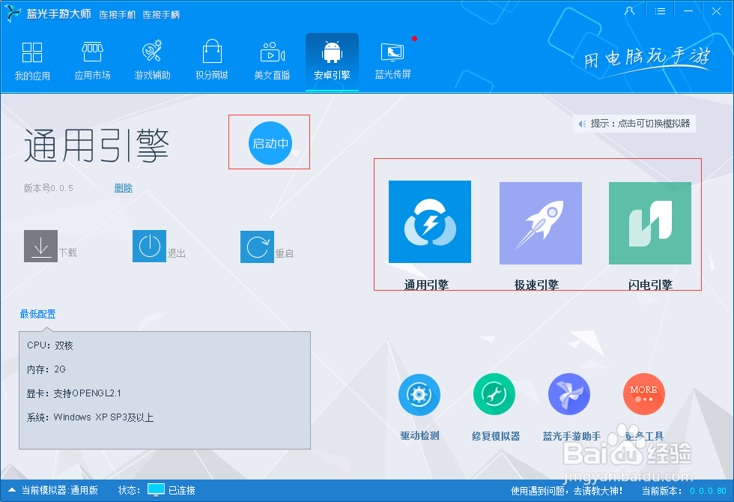Click the 显卡: 支持OPENGL2.1 line
Screen dimensions: 734x502
click(x=74, y=393)
